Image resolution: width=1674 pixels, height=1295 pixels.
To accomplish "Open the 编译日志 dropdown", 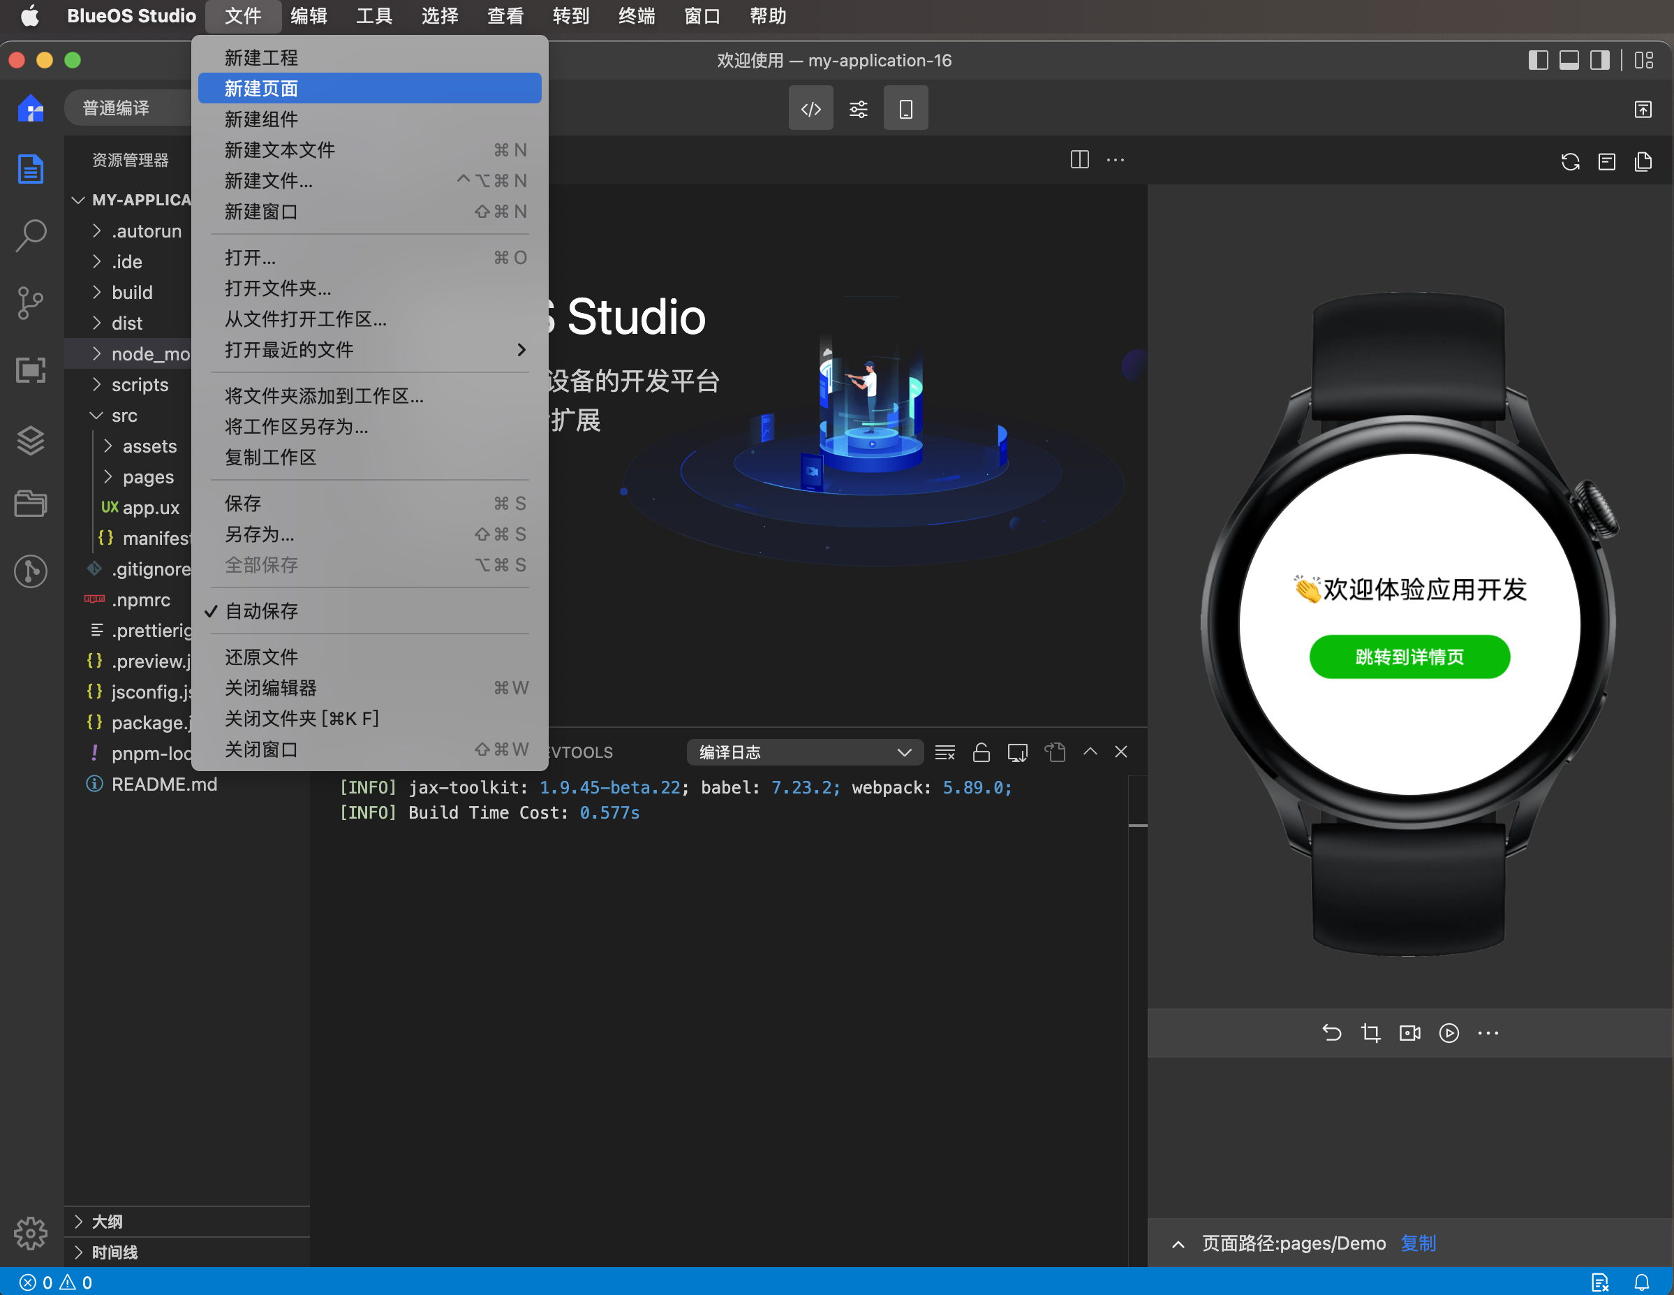I will [x=804, y=752].
